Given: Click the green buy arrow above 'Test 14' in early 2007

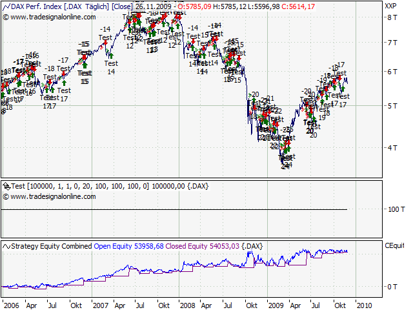Looking at the screenshot, I should 111,56.
